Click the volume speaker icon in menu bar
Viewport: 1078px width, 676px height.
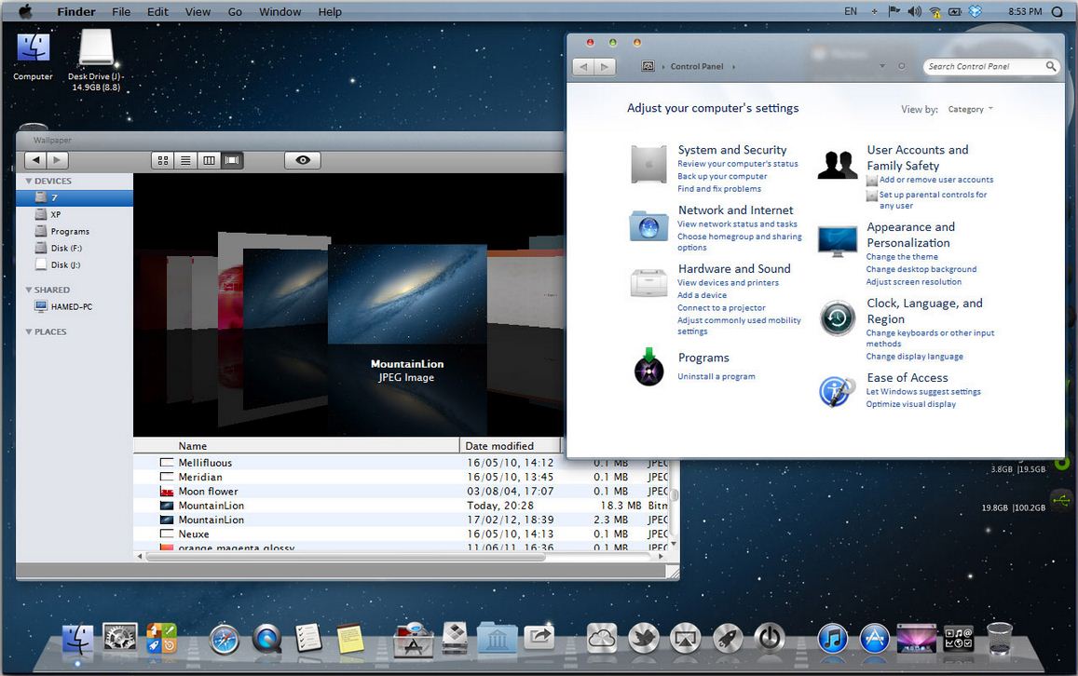[914, 11]
